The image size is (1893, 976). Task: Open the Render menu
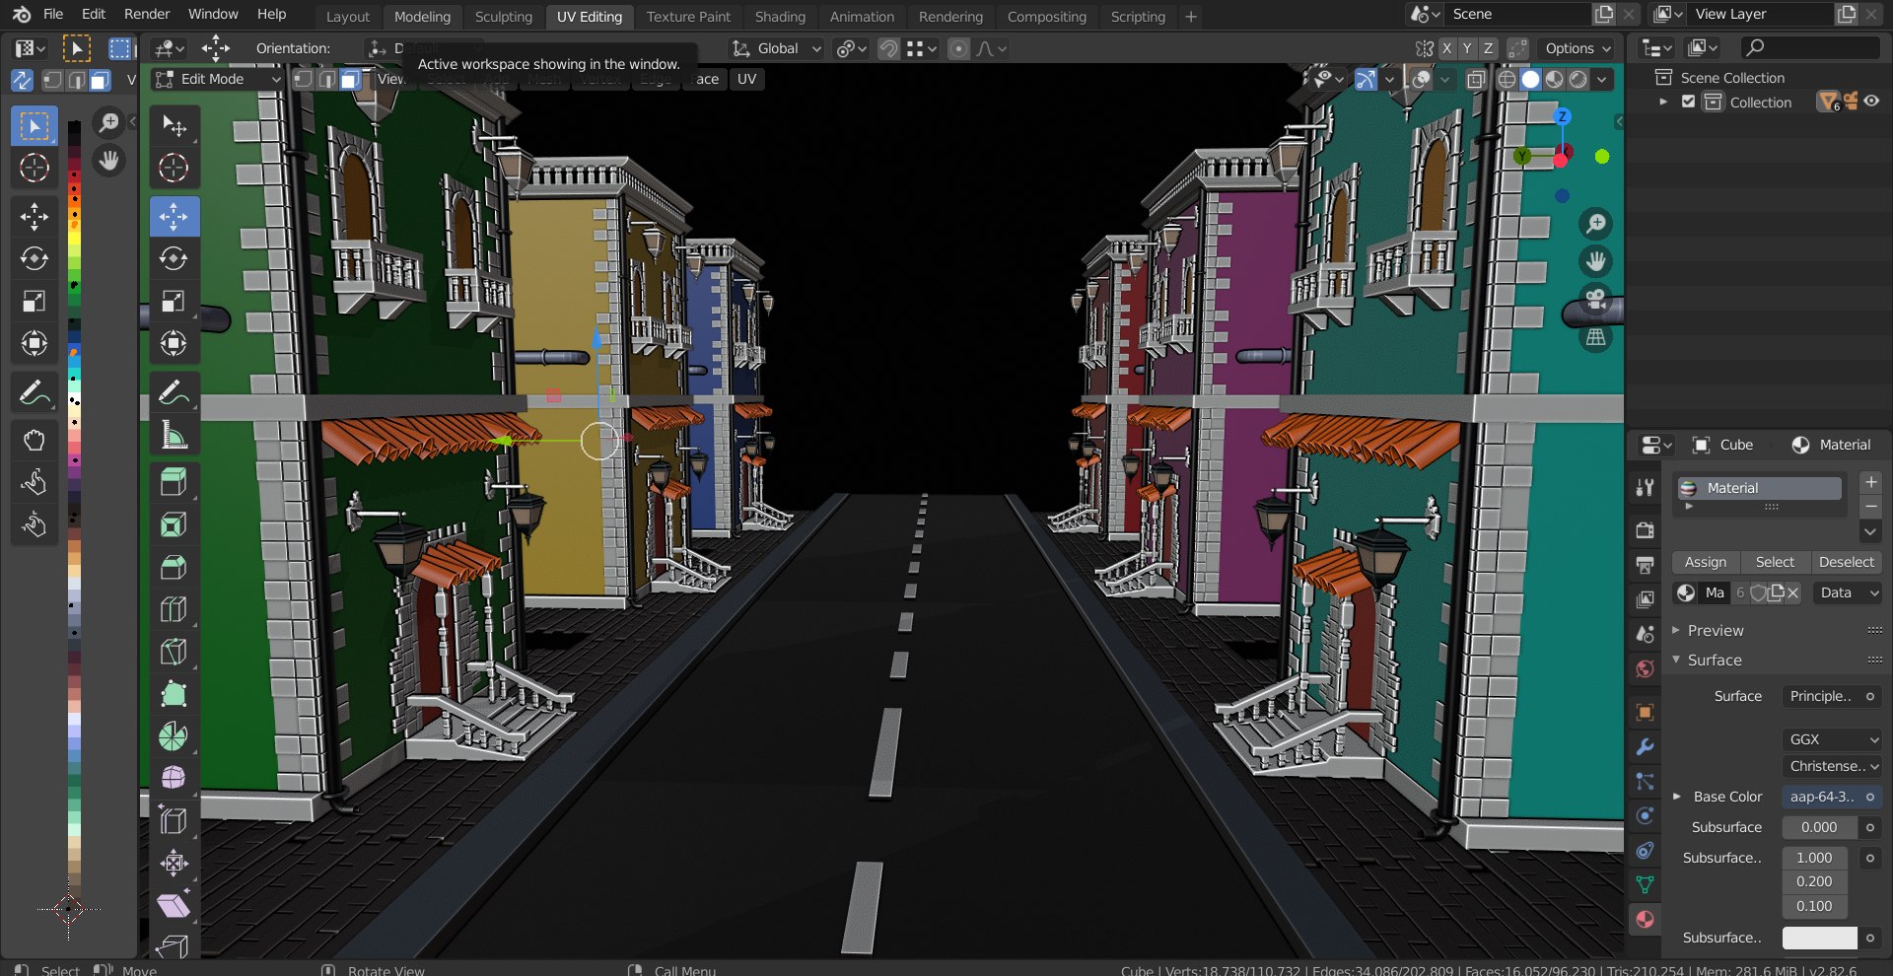[147, 14]
